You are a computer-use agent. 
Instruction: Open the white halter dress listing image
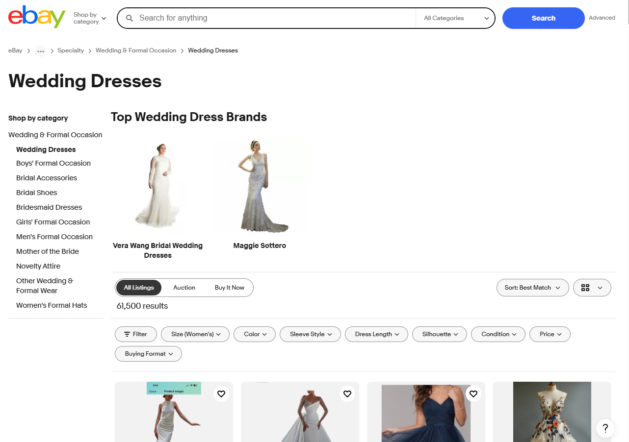point(174,412)
